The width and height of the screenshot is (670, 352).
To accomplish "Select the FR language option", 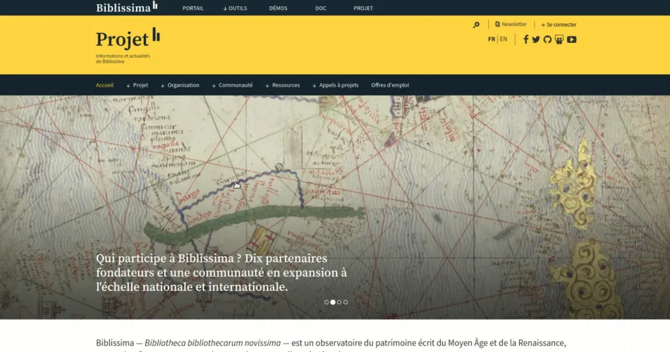I will 491,39.
